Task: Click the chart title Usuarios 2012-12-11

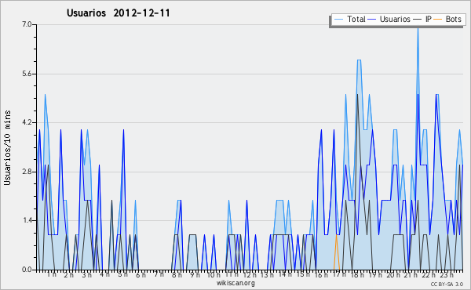Action: (119, 13)
